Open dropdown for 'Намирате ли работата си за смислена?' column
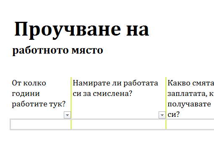 coord(162,115)
